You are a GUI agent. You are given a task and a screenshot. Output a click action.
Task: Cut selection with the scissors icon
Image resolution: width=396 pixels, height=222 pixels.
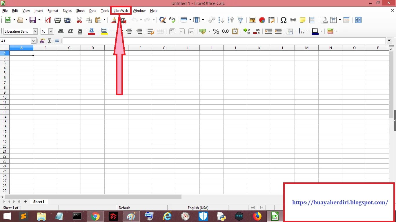point(79,20)
